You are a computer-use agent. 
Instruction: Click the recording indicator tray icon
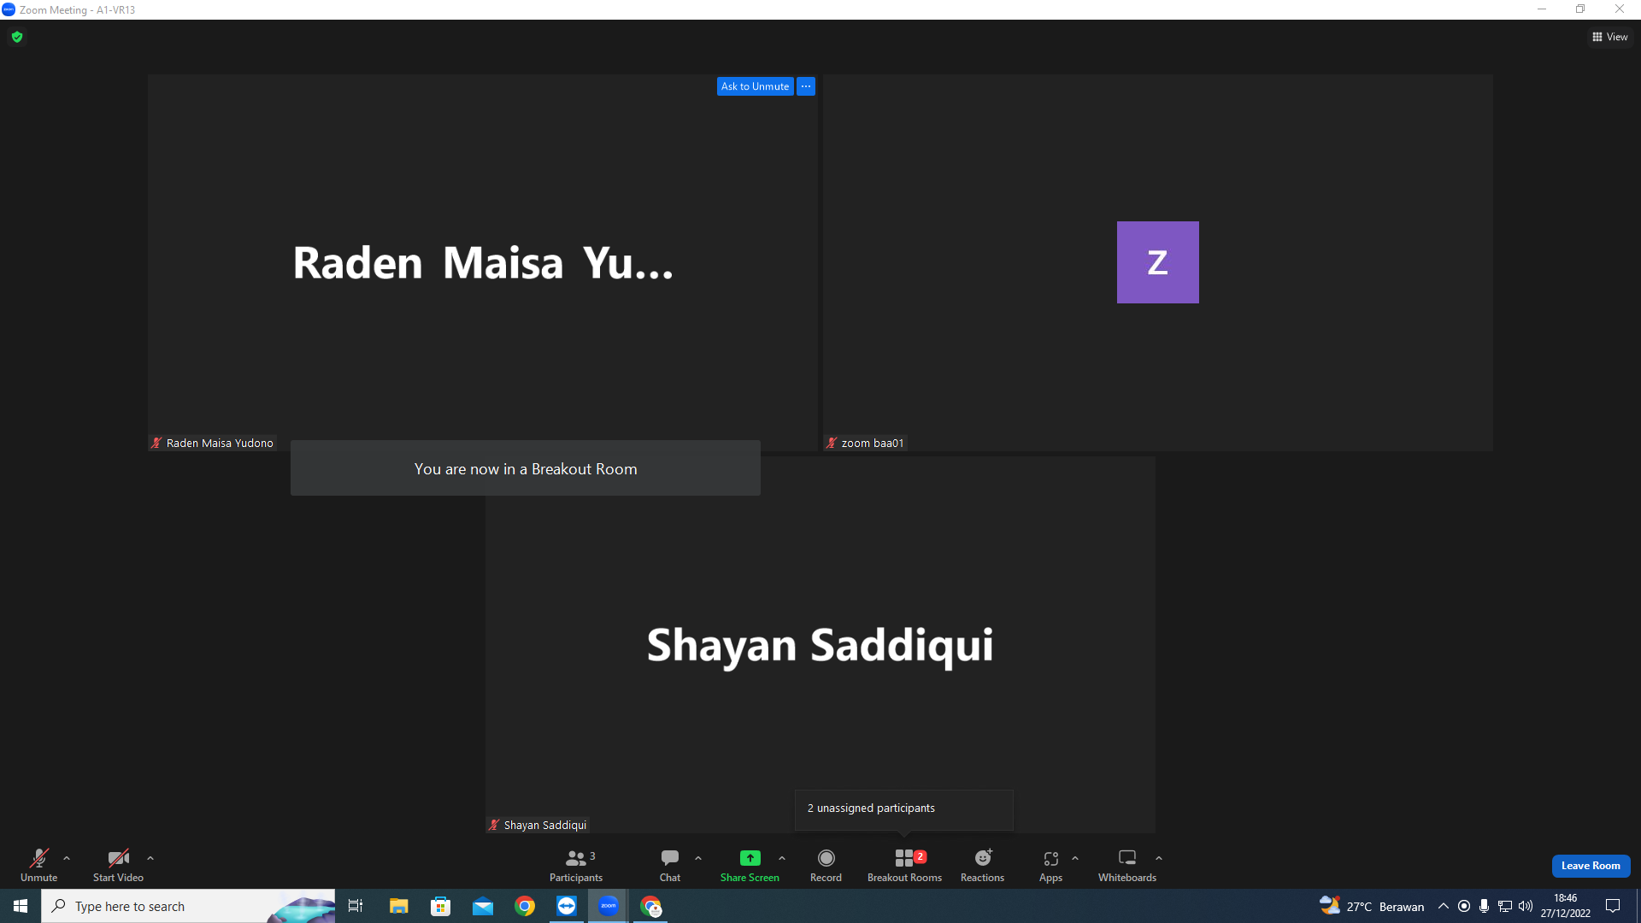pos(1464,906)
